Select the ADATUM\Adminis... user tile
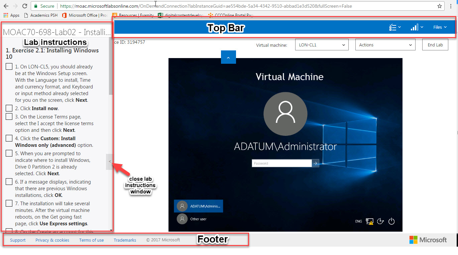The height and width of the screenshot is (255, 458). click(x=199, y=206)
